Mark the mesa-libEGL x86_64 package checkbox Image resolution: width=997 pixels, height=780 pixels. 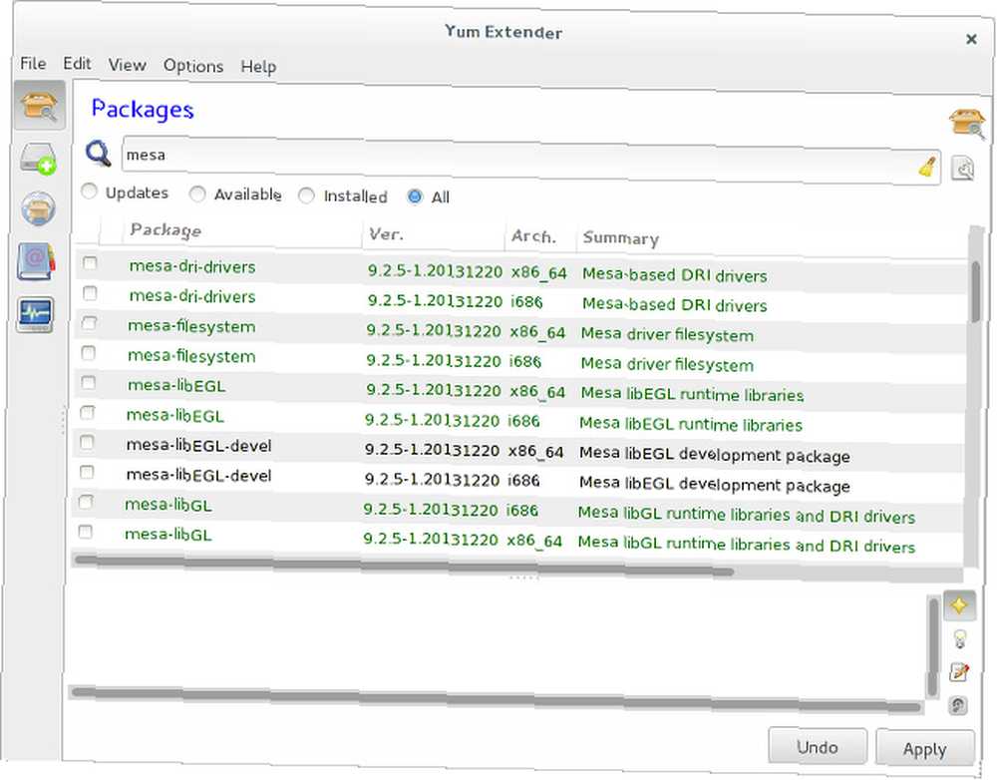pos(88,382)
